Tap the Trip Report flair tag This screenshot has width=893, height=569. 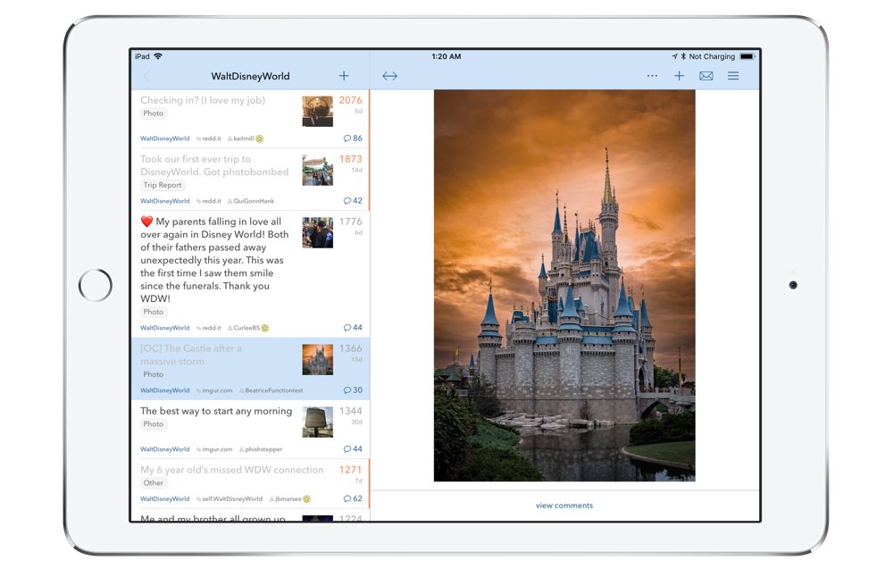(x=163, y=185)
